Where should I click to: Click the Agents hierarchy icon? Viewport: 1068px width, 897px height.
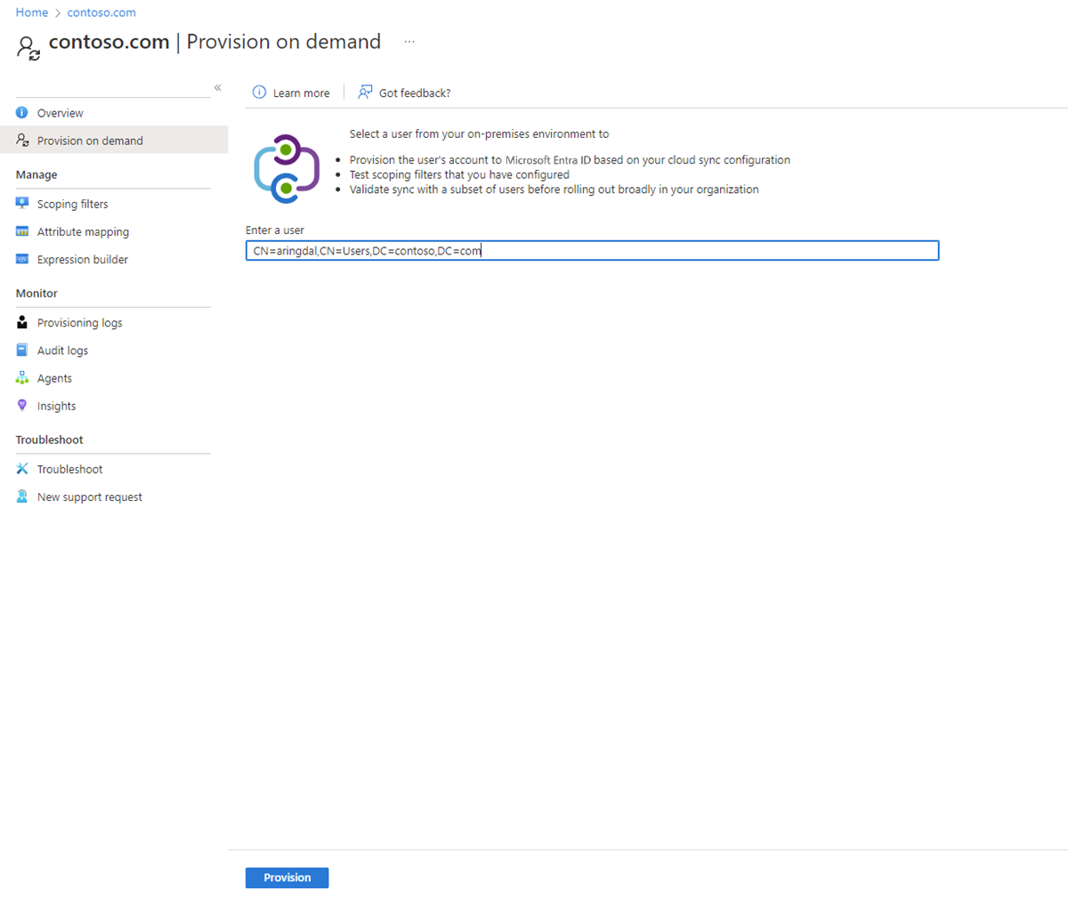(x=22, y=377)
